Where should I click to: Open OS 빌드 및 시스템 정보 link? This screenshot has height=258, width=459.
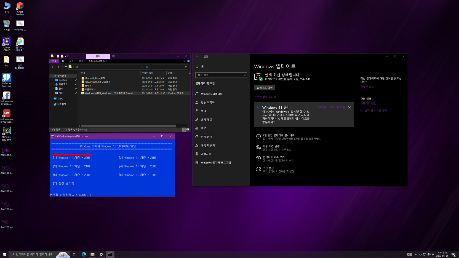coord(374,111)
